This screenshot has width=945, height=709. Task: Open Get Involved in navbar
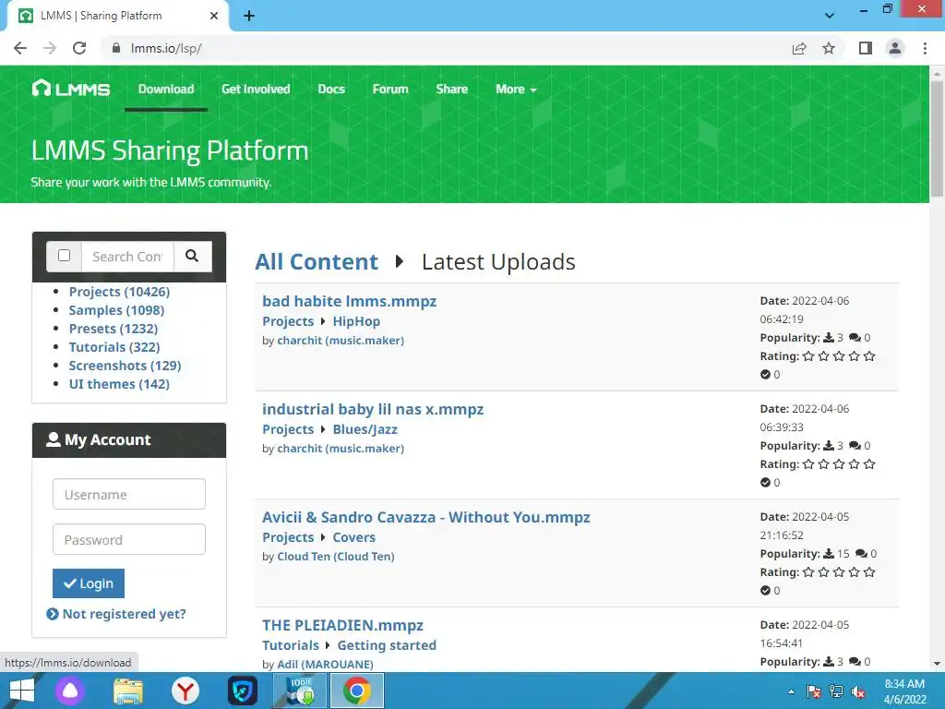256,90
